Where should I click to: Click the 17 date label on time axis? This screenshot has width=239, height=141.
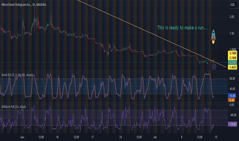[93, 137]
